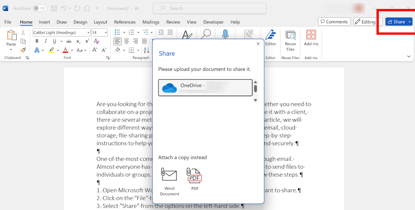The image size is (415, 210).
Task: Click inside the Search box
Action: [x=209, y=8]
